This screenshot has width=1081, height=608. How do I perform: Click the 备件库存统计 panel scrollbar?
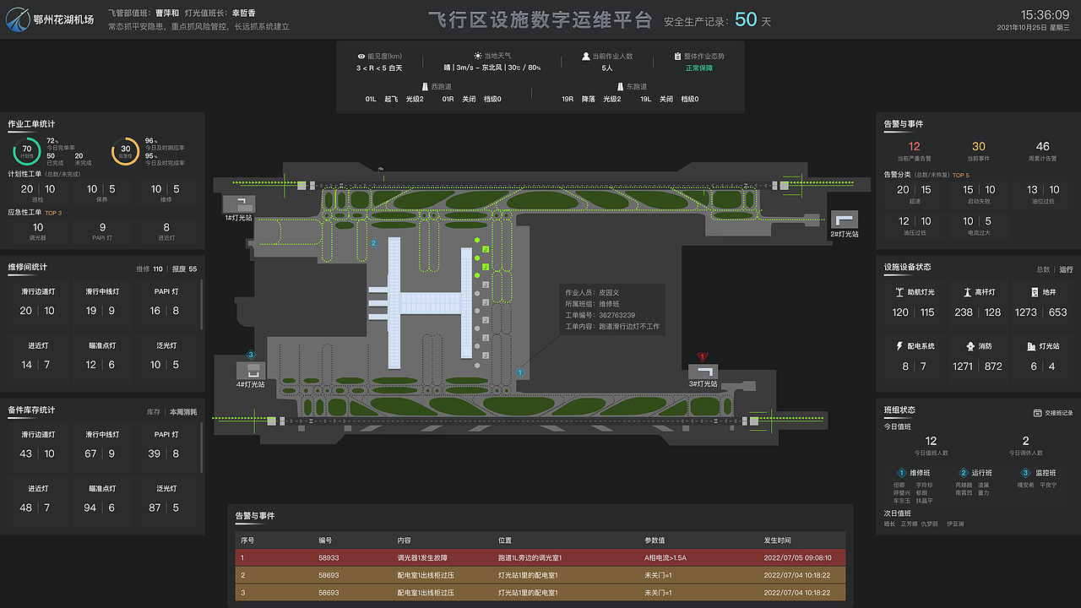202,448
